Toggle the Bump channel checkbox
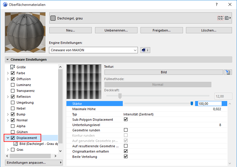The image size is (237, 167). (13, 114)
